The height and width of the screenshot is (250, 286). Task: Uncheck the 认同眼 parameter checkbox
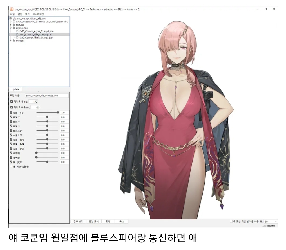(x=11, y=153)
